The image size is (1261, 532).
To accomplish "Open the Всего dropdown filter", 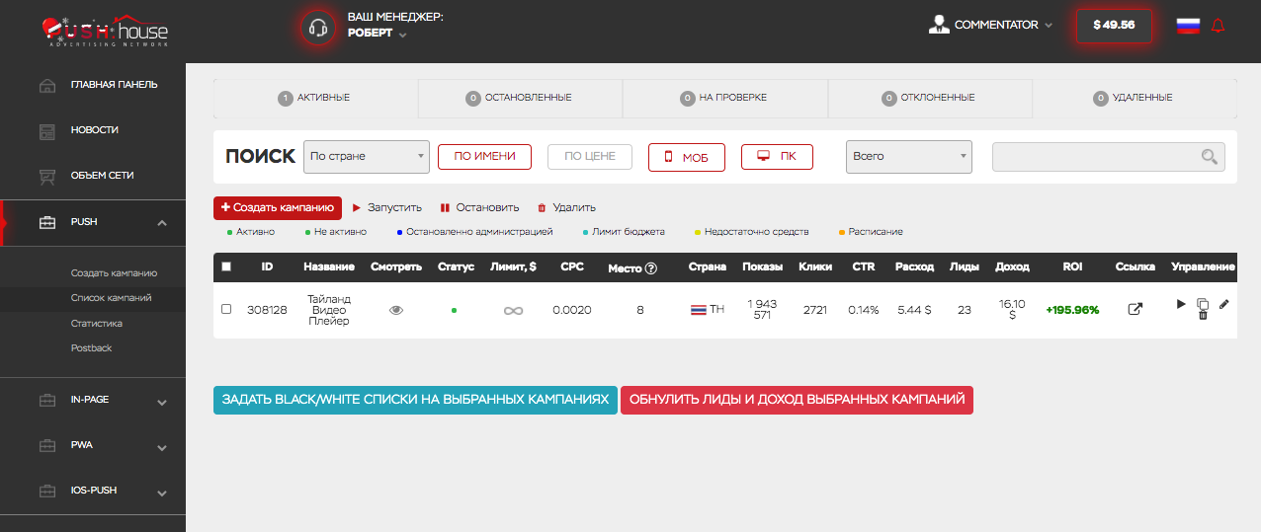I will [908, 156].
